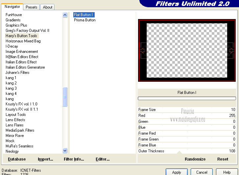The height and width of the screenshot is (175, 239).
Task: Click the filter preview image
Action: click(x=187, y=50)
